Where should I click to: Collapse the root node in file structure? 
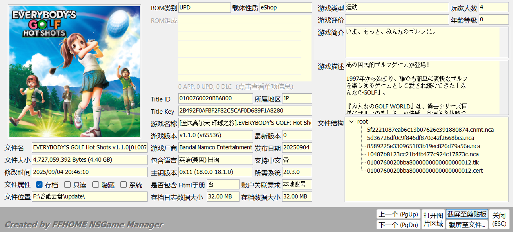pyautogui.click(x=351, y=122)
